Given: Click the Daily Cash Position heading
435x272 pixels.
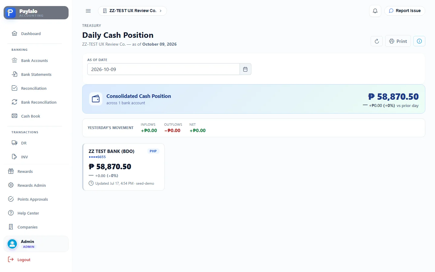Looking at the screenshot, I should [118, 35].
